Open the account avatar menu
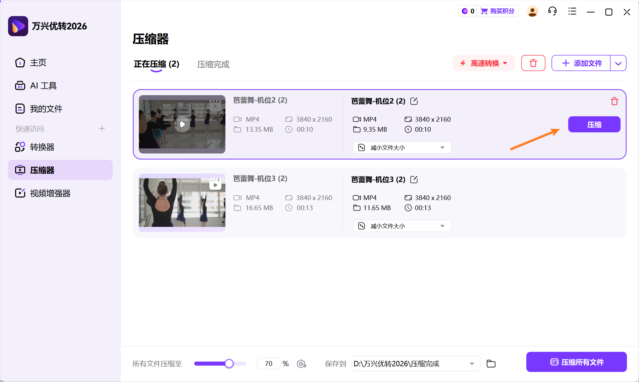 (532, 11)
